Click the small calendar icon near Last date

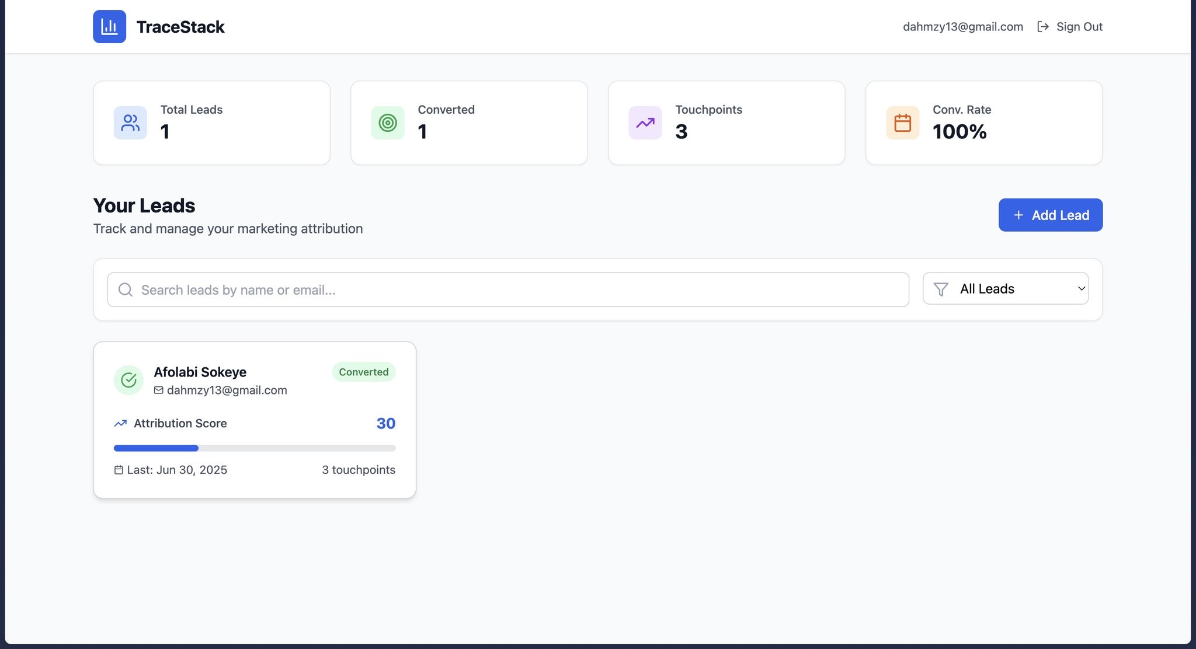tap(119, 470)
